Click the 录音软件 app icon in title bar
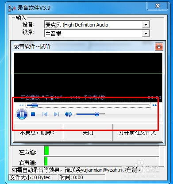 point(12,8)
